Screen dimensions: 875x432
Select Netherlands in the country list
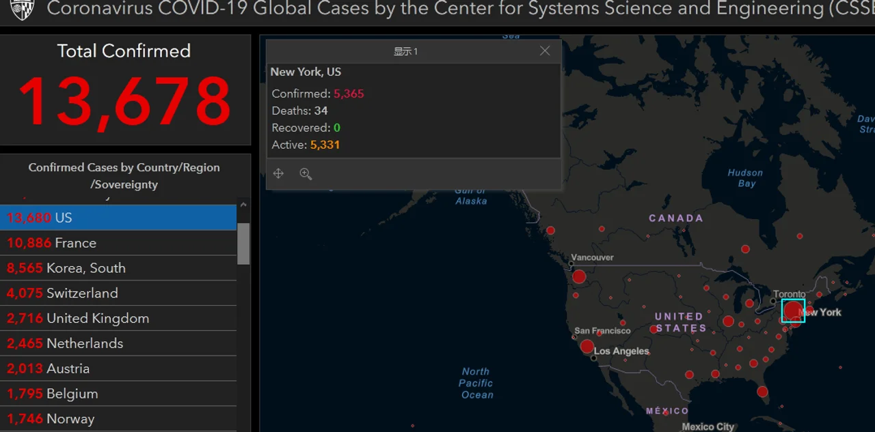[118, 343]
